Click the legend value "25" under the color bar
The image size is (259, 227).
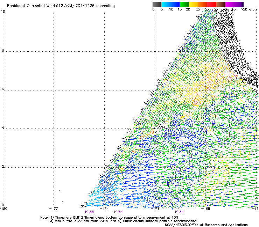[x=198, y=9]
